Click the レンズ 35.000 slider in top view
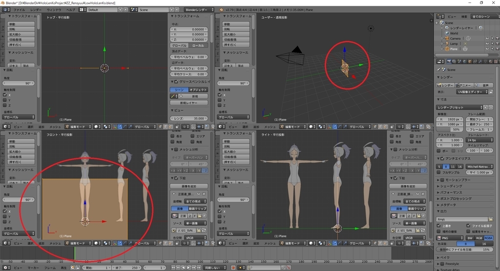Viewport: 500px width, 271px height. (189, 118)
